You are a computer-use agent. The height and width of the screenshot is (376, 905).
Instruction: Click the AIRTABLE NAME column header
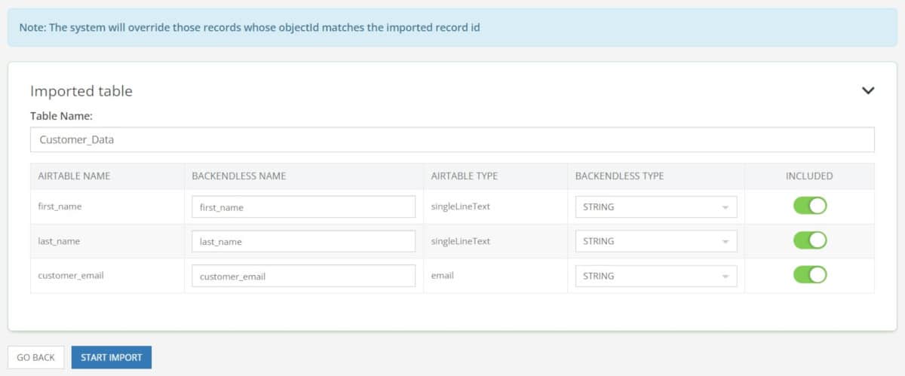74,176
